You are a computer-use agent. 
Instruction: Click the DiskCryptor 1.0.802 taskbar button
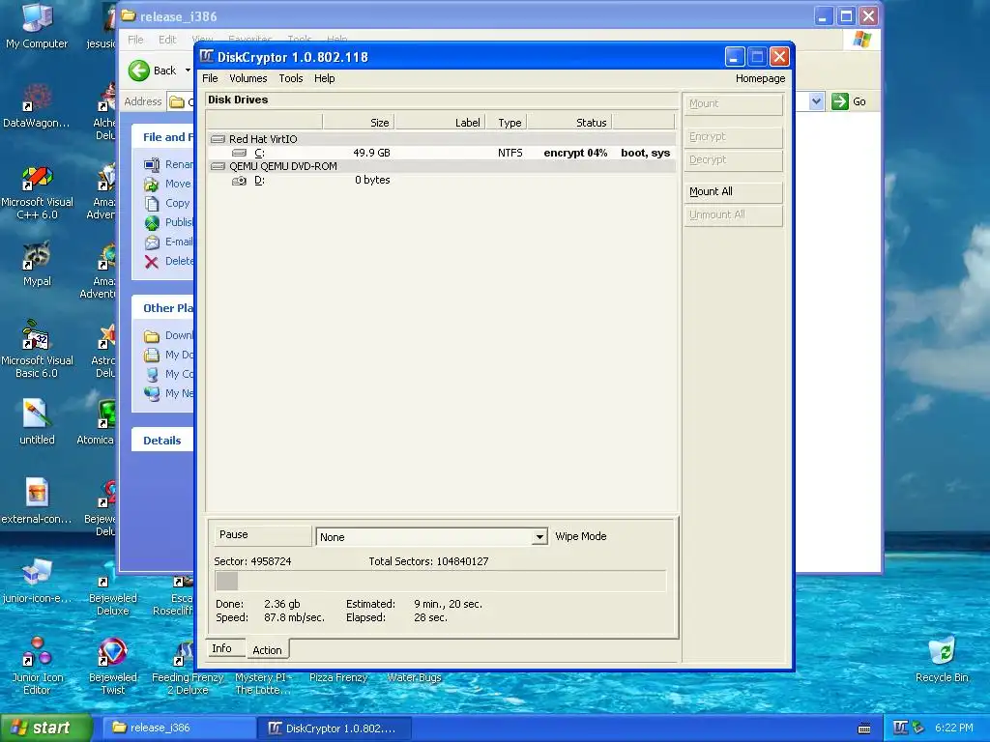[335, 728]
